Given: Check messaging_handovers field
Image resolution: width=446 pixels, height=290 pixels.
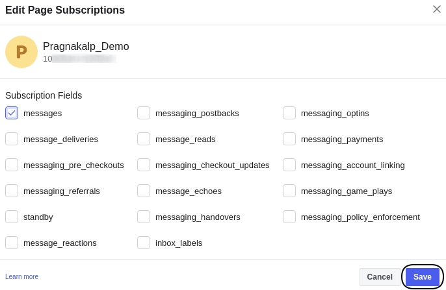Looking at the screenshot, I should click(x=144, y=217).
